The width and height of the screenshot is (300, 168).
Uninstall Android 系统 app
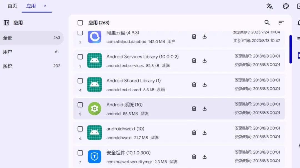click(194, 108)
